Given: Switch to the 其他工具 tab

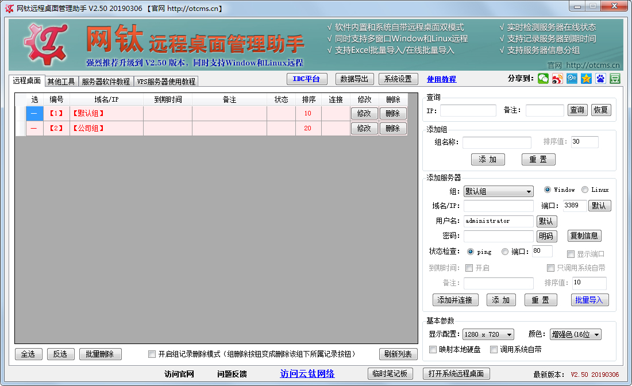Looking at the screenshot, I should (60, 81).
